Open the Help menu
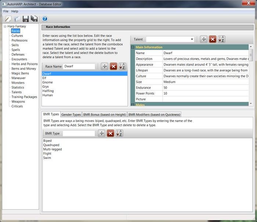The height and width of the screenshot is (222, 257). (x=15, y=11)
